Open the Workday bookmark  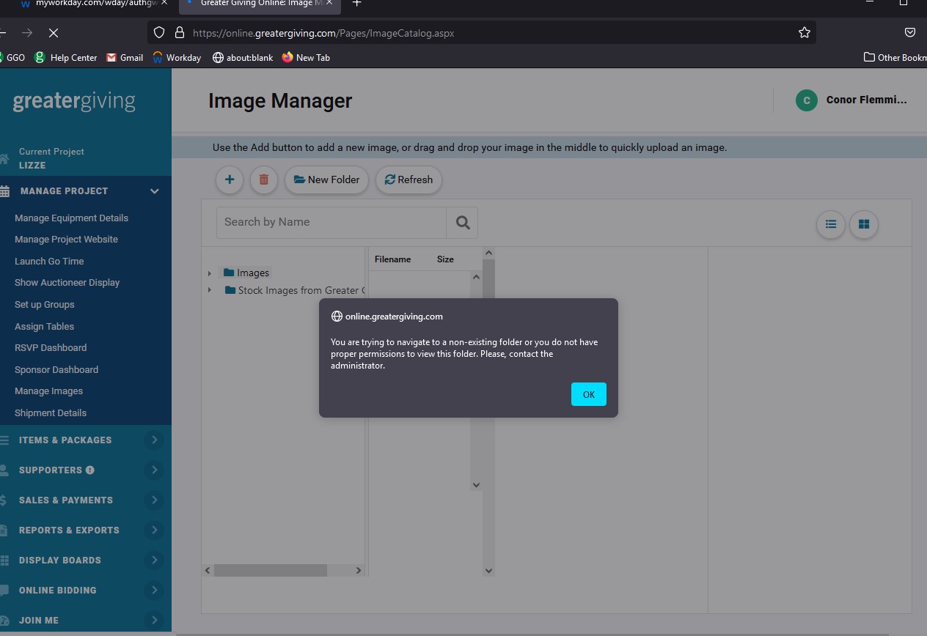[177, 57]
